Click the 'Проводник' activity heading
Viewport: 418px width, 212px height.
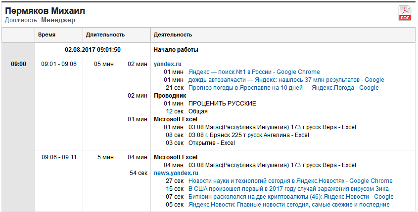coord(170,96)
